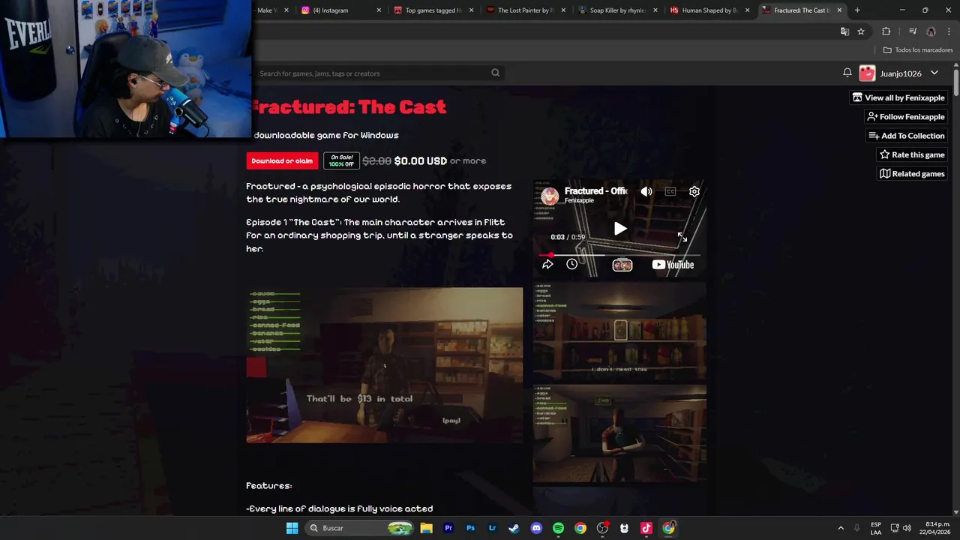Open Todos los marcadores folder
Image resolution: width=960 pixels, height=540 pixels.
click(918, 50)
